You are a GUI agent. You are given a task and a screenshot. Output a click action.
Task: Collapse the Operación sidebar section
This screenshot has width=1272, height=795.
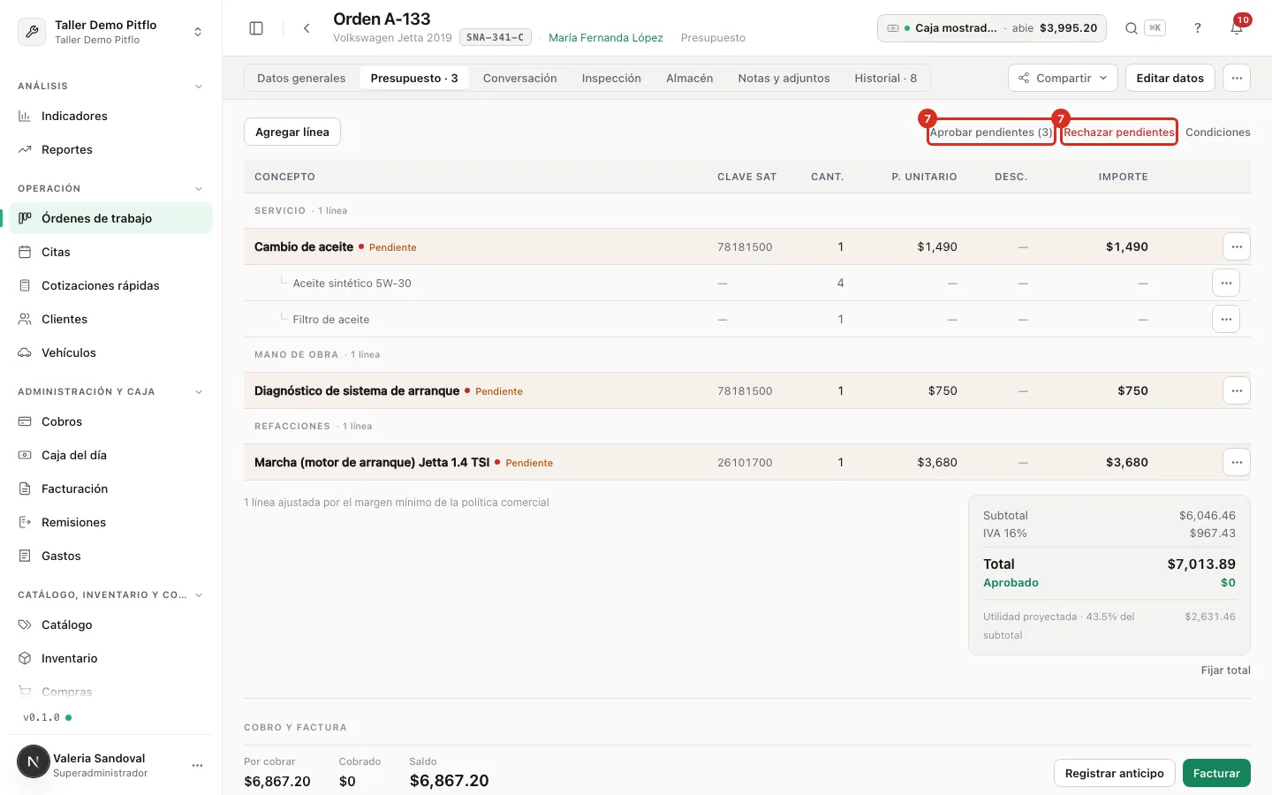[x=199, y=189]
